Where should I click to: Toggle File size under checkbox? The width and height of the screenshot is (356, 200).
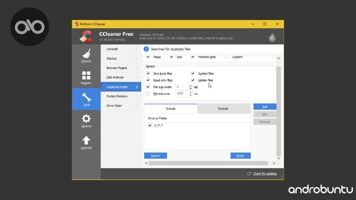click(x=148, y=87)
